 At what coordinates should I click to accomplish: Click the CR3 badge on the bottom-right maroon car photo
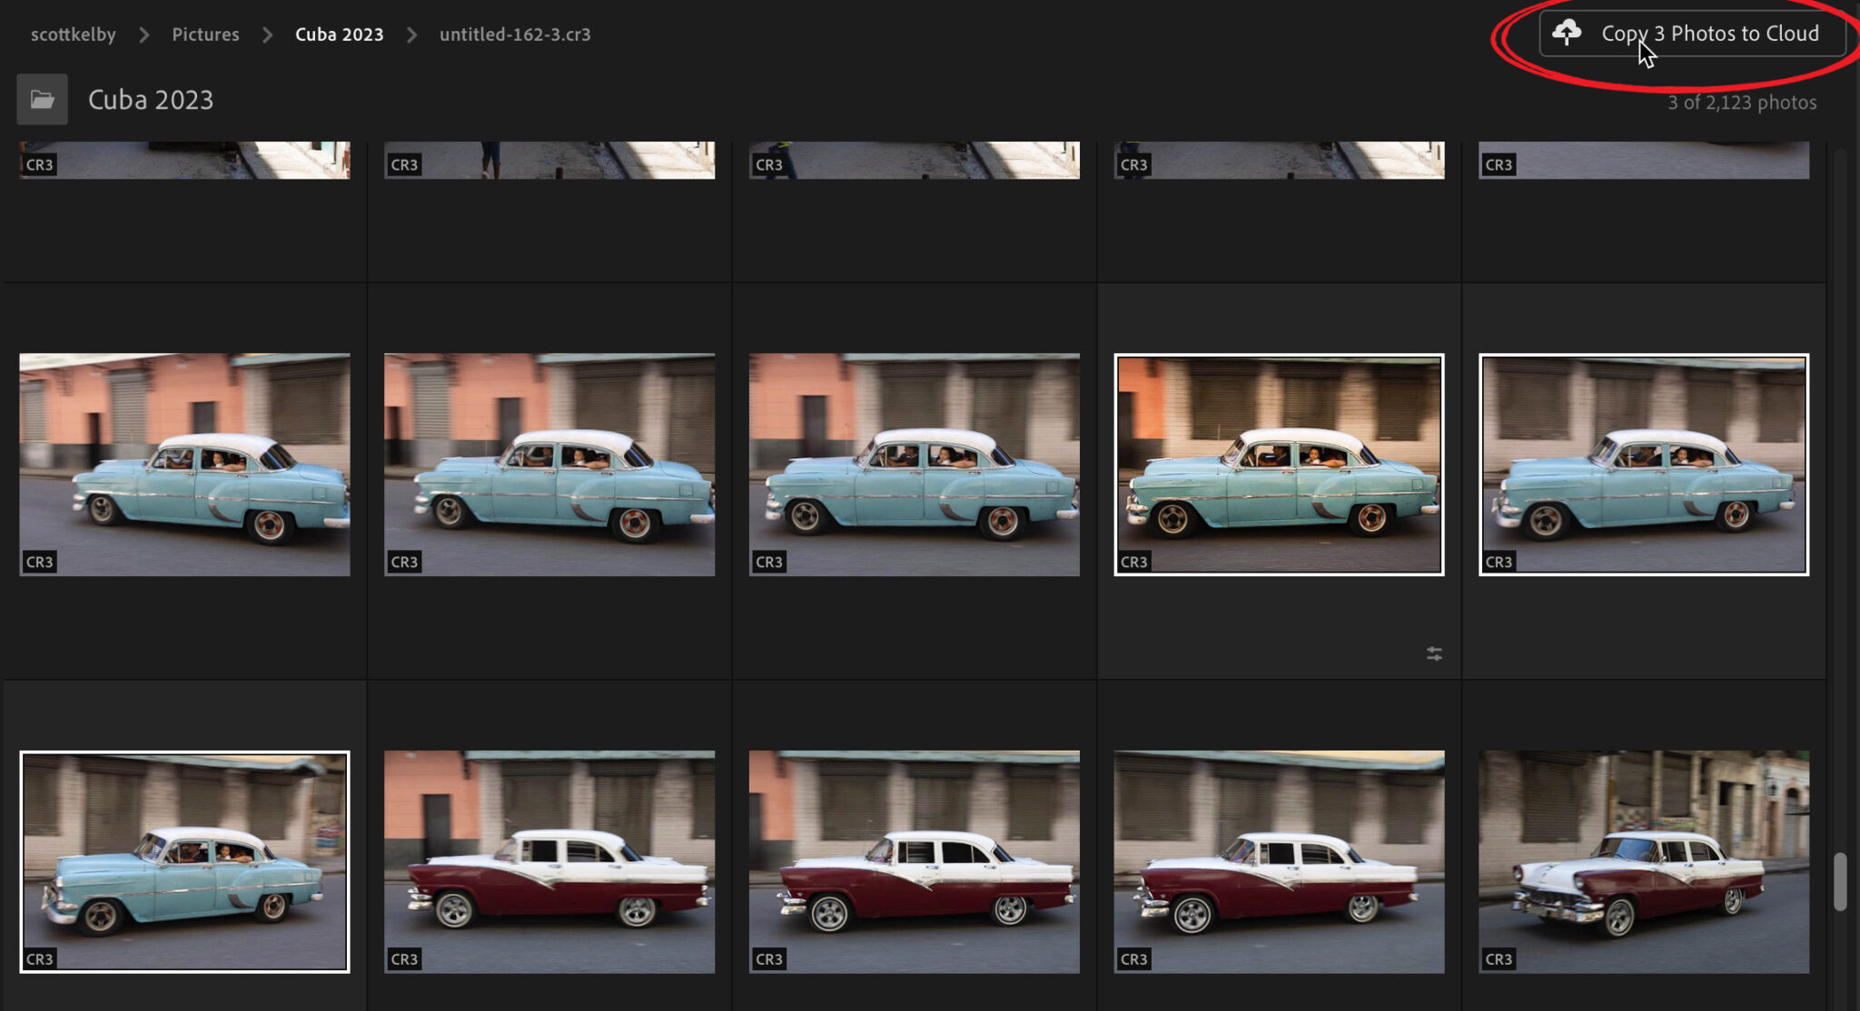pos(1499,958)
